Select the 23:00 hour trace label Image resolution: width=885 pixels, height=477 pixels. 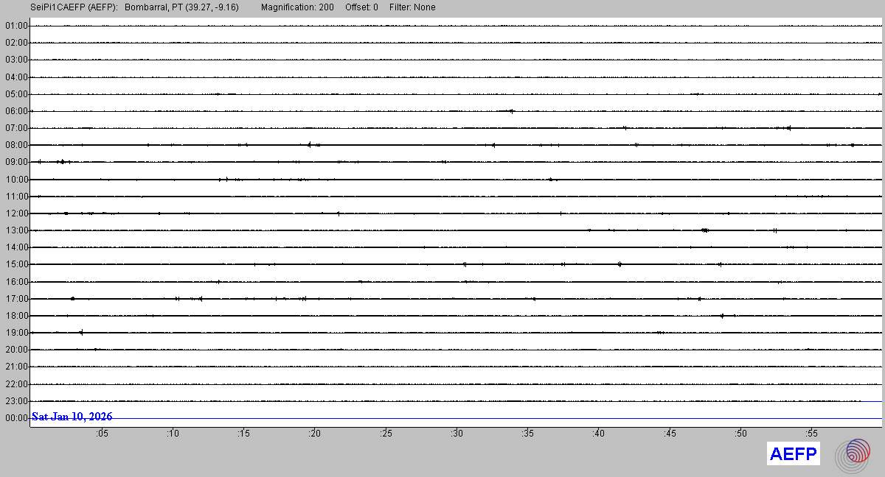[15, 401]
